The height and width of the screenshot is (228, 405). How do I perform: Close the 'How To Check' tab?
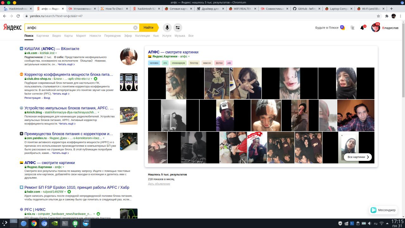point(127,9)
